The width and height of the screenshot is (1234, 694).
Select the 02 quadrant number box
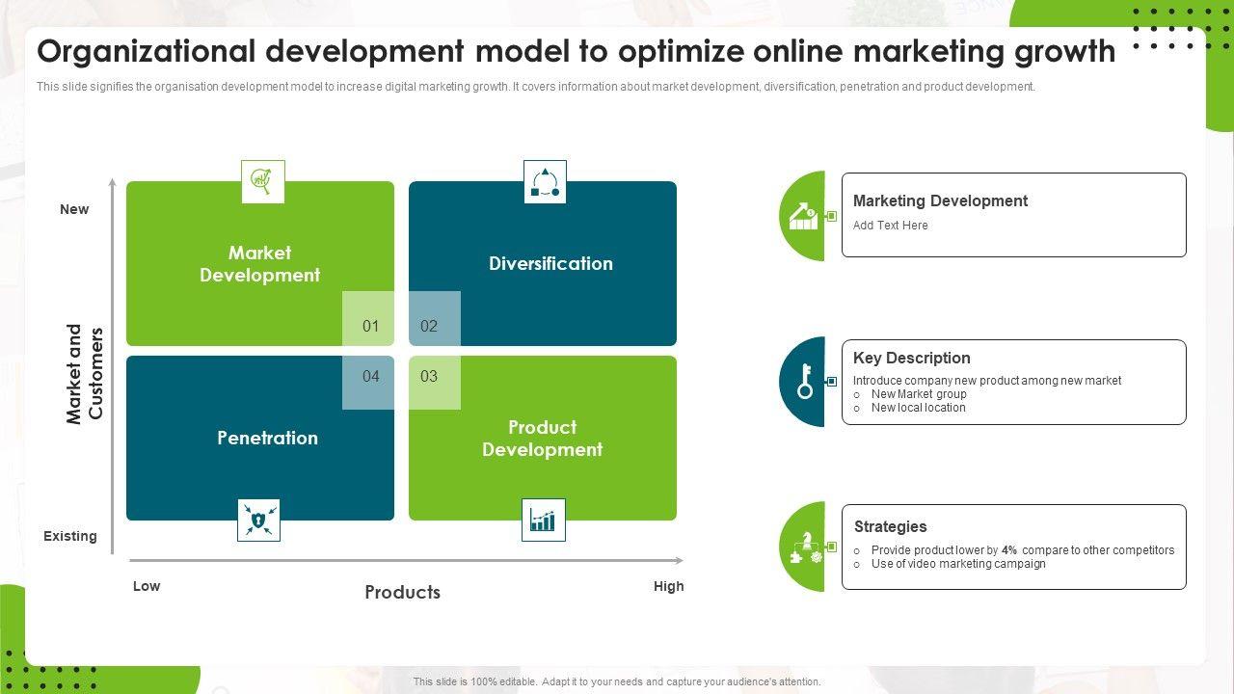[x=430, y=327]
